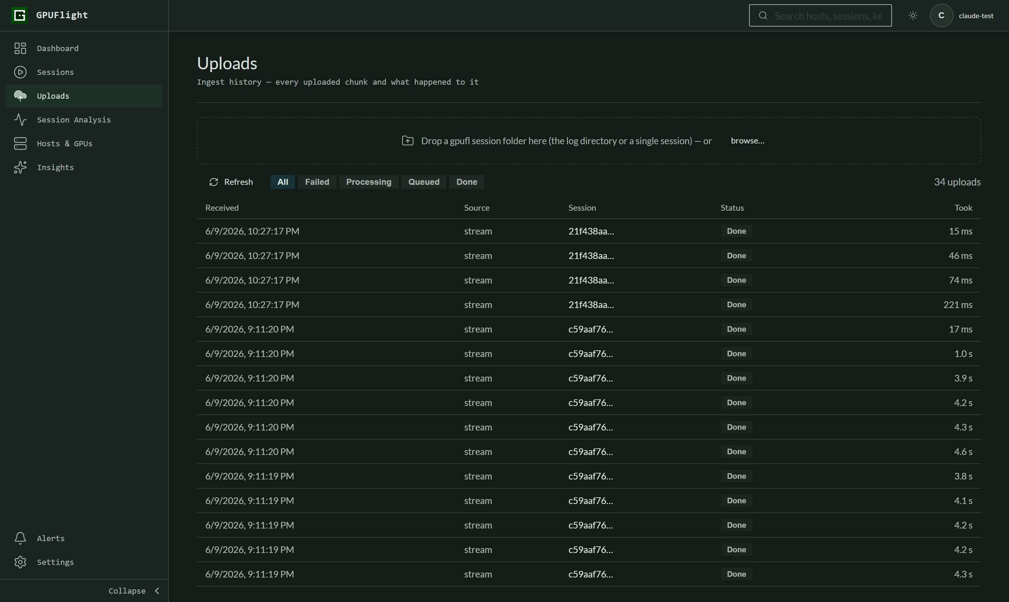
Task: Go to Hosts & GPUs in the sidebar
Action: [x=84, y=143]
